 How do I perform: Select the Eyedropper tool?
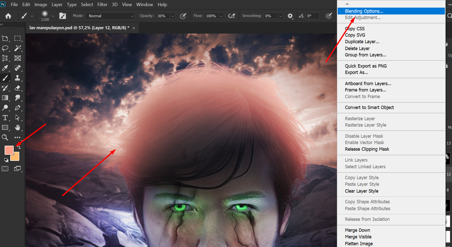[x=5, y=68]
